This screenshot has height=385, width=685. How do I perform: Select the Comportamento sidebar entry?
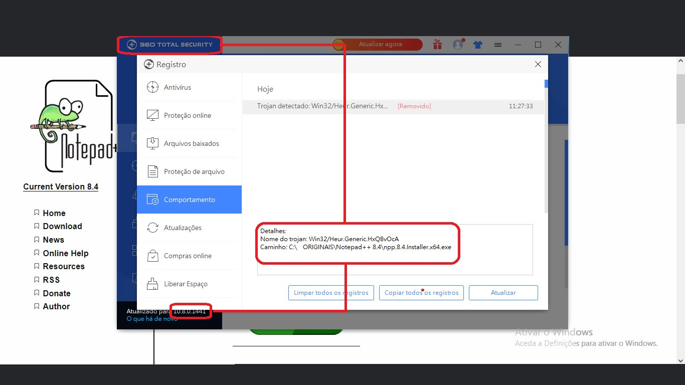pyautogui.click(x=189, y=200)
